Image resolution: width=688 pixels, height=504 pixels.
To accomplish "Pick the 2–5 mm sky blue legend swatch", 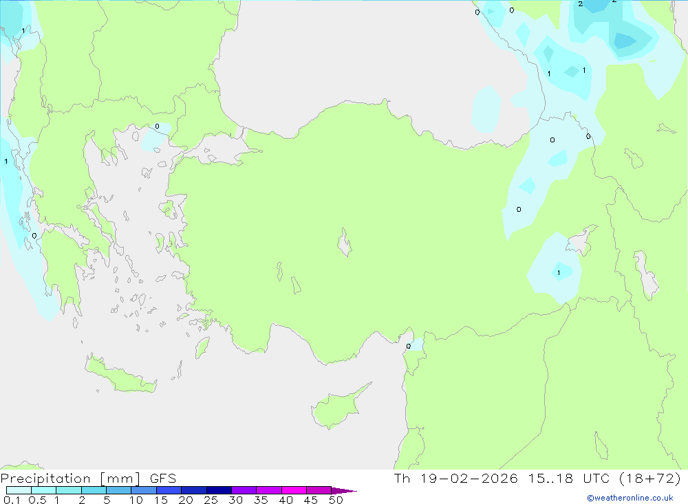I will point(94,490).
